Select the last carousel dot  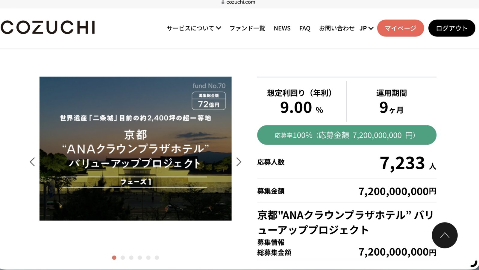click(x=157, y=257)
